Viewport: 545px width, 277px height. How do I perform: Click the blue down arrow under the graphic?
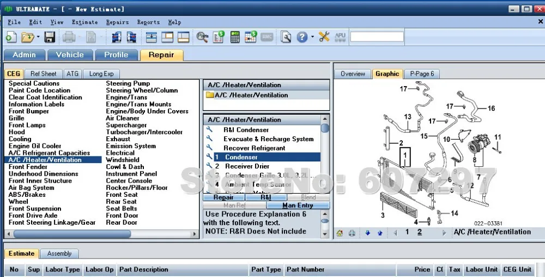pos(368,233)
